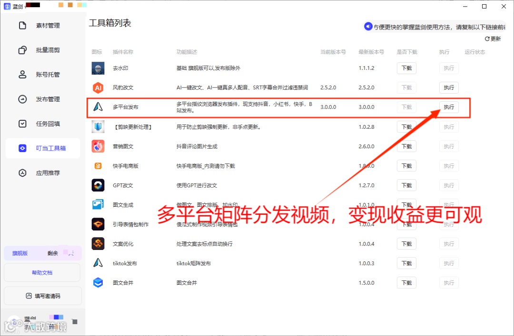Click the 发布管理 circle icon
The height and width of the screenshot is (336, 514).
22,99
